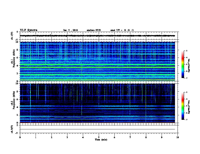The height and width of the screenshot is (154, 200).
Task: Click the bright green 4 kHz band in ch.1
Action: (x=97, y=65)
